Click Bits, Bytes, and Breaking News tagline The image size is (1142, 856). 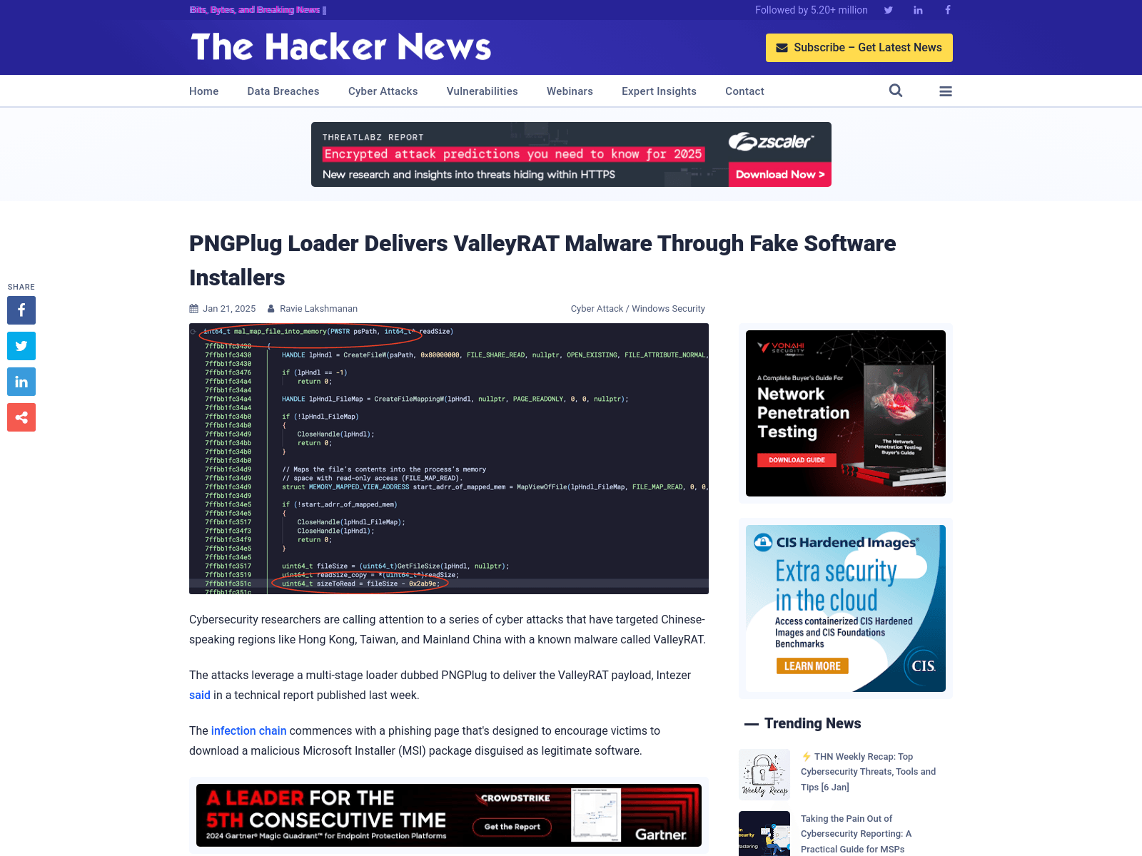[255, 10]
